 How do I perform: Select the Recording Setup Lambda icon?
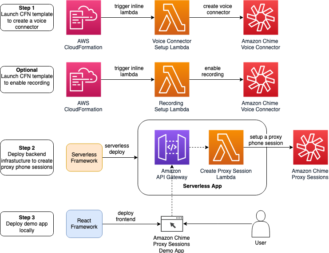click(172, 79)
